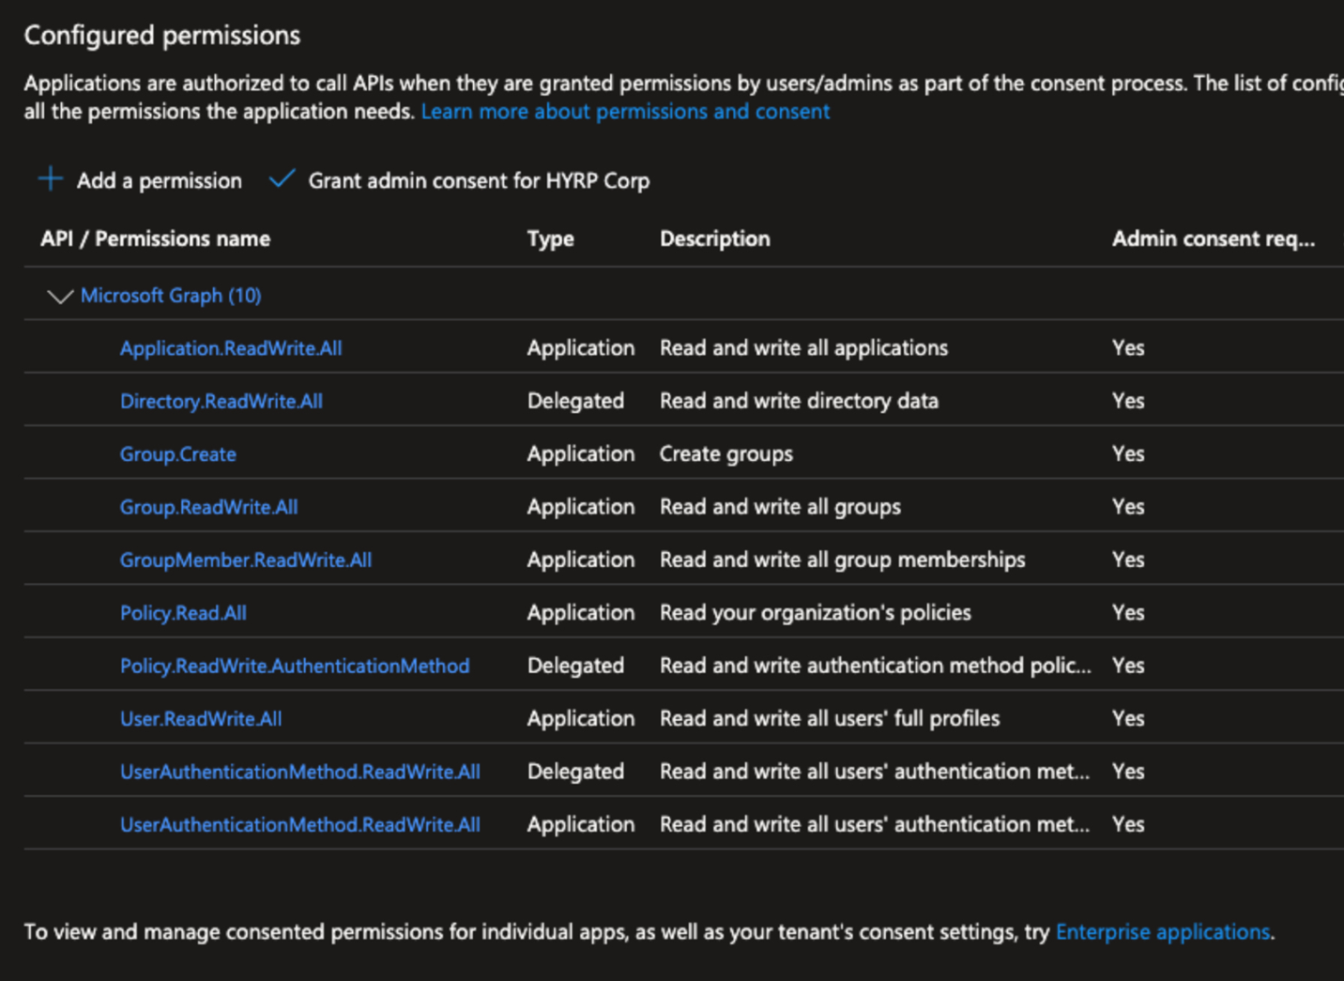Click the API / Permissions name column header
1344x981 pixels.
[155, 239]
